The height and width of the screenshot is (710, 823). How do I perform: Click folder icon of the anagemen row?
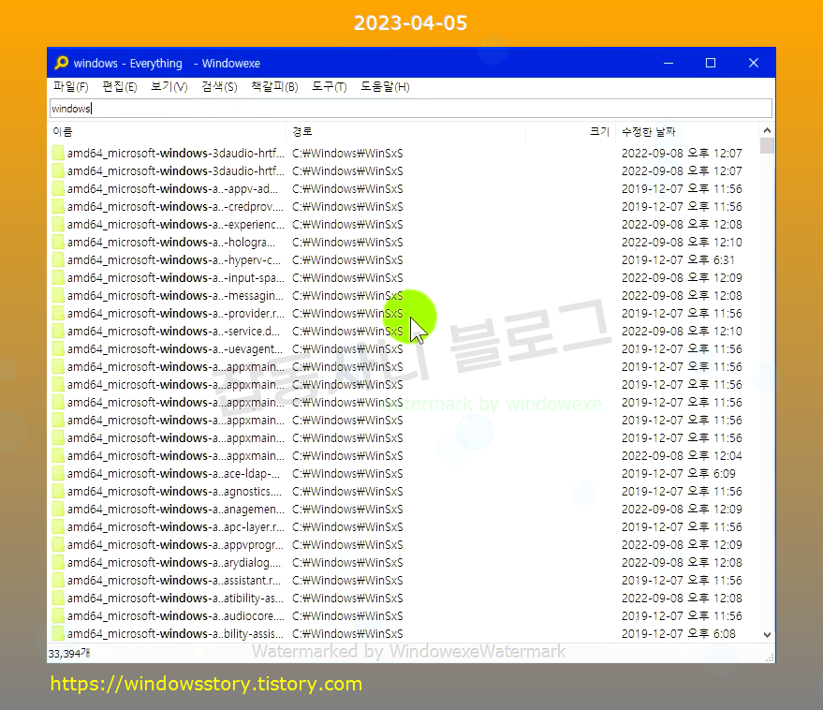click(x=58, y=510)
